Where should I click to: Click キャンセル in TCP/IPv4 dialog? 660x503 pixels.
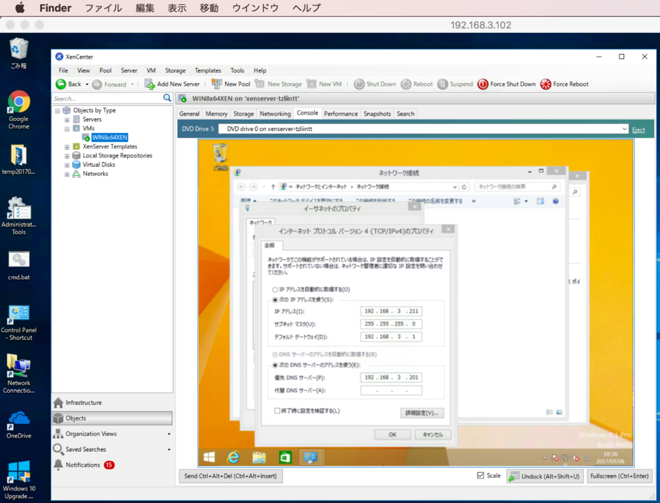[x=432, y=435]
